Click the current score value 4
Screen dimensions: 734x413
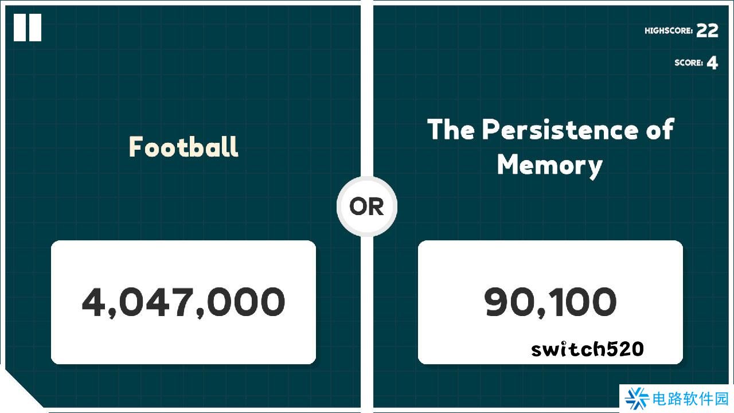712,63
